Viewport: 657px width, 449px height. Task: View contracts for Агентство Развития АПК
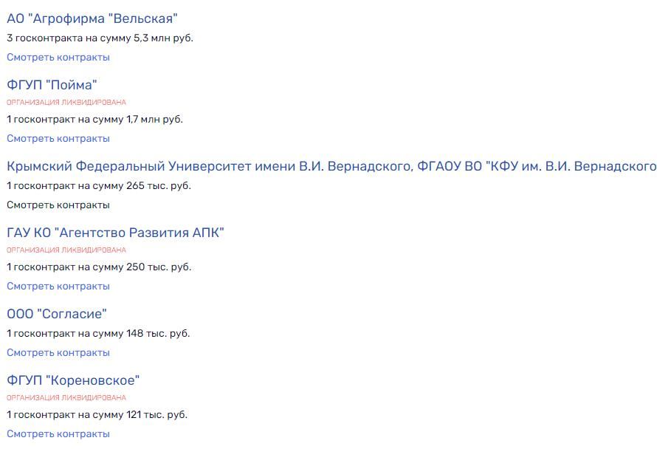click(x=58, y=286)
